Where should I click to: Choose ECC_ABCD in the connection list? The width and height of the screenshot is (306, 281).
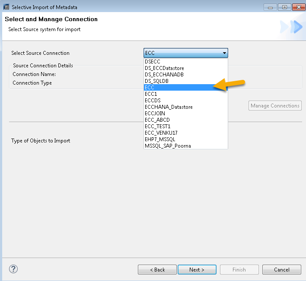186,120
